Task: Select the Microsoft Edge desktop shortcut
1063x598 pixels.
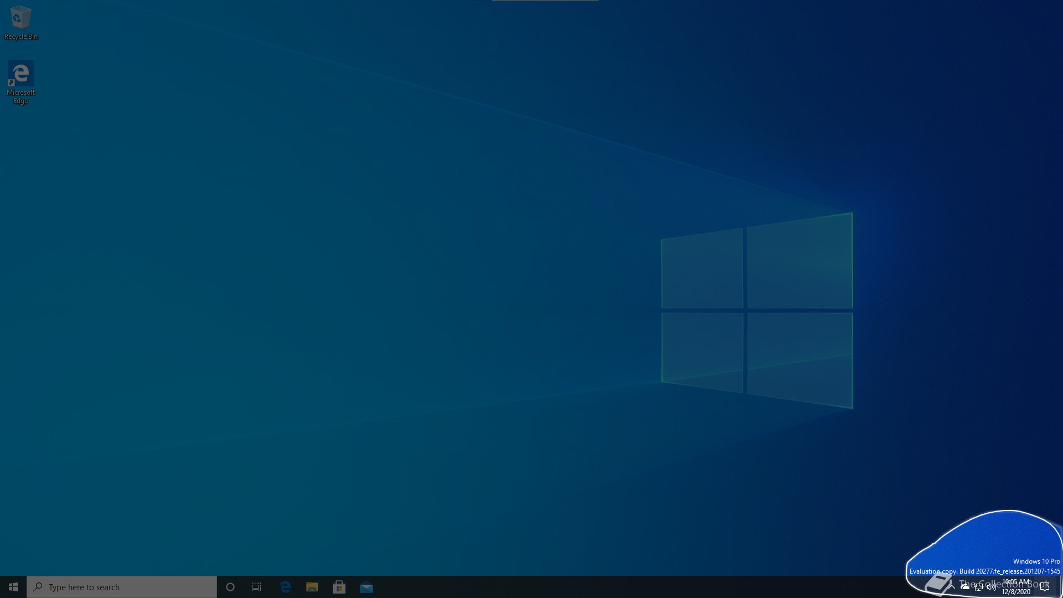Action: pyautogui.click(x=21, y=83)
